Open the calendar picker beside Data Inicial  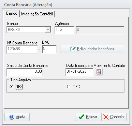coord(99,72)
